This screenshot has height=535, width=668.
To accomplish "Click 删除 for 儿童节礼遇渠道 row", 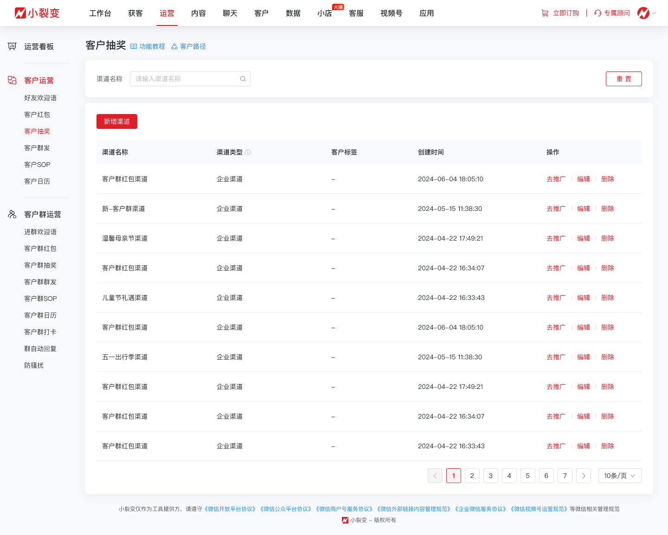I will point(608,298).
